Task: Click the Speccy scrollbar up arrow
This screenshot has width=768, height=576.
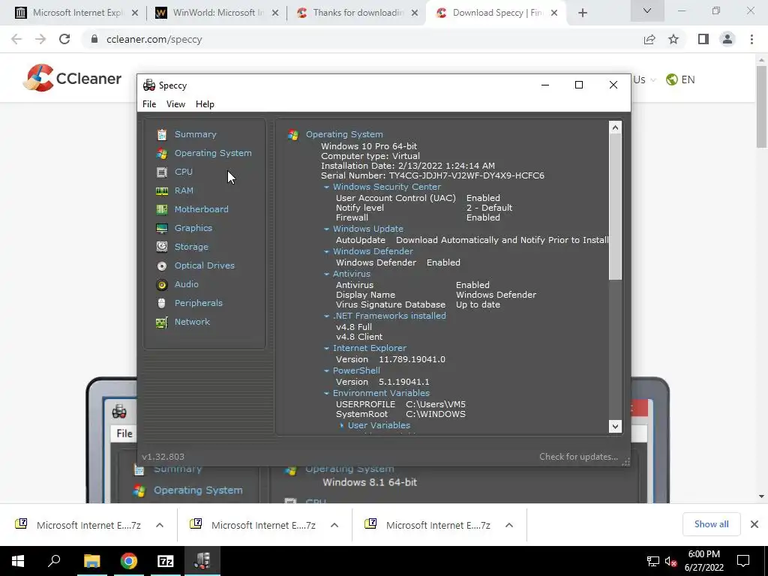Action: coord(615,127)
